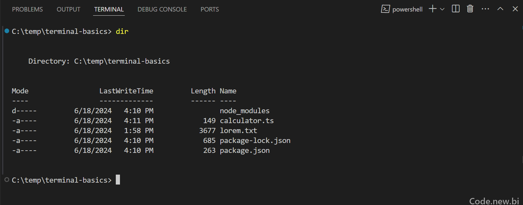Viewport: 523px width, 205px height.
Task: Maximize panel size with the up chevron
Action: pos(500,9)
